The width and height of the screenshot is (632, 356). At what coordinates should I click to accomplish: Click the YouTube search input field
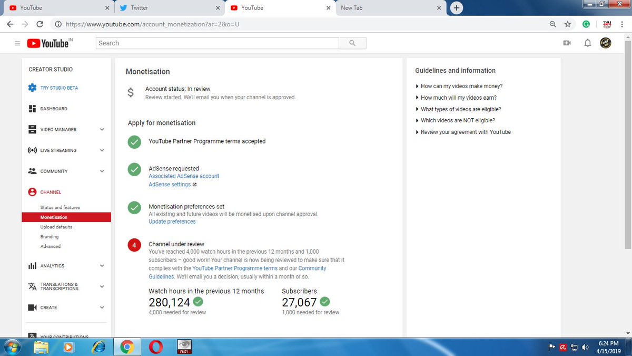click(218, 43)
